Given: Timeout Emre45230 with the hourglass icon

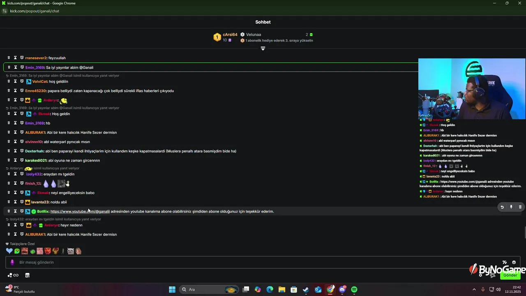Looking at the screenshot, I should 15,91.
